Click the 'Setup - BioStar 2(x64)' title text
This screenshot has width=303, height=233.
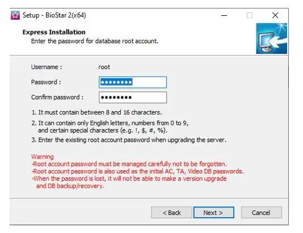[54, 15]
